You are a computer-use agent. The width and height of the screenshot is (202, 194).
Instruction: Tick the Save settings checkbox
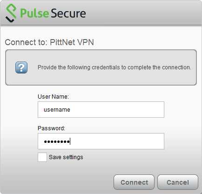tap(42, 157)
